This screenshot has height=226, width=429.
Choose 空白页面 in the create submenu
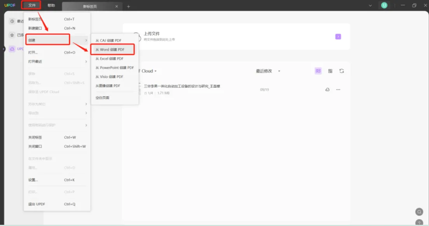tap(114, 98)
